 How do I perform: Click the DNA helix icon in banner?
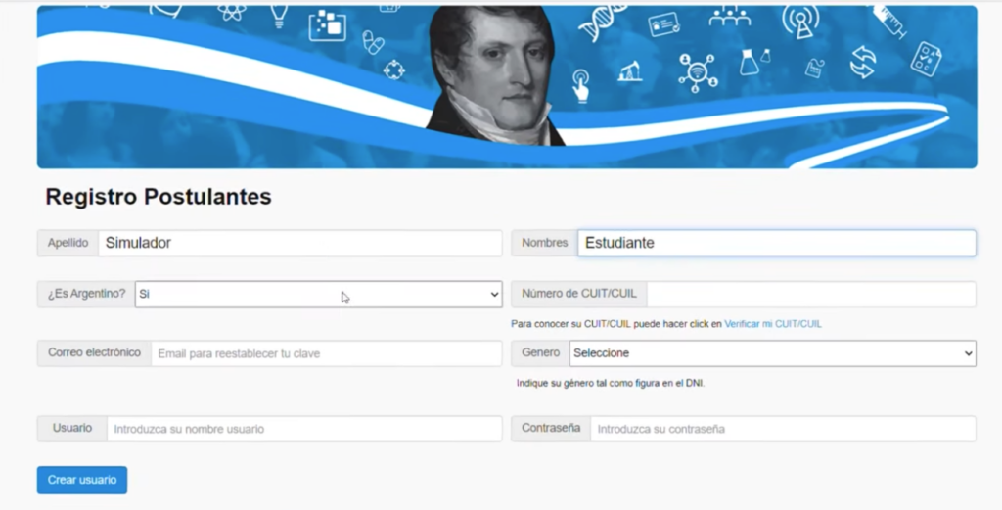click(x=602, y=23)
